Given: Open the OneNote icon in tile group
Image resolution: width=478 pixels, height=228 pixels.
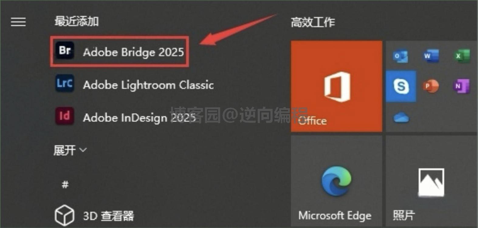Looking at the screenshot, I should point(462,86).
